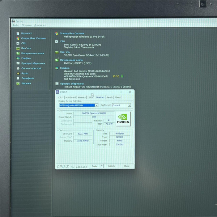The image size is (217, 217).
Task: Click the Периферія mouse icon
Action: coord(18,78)
